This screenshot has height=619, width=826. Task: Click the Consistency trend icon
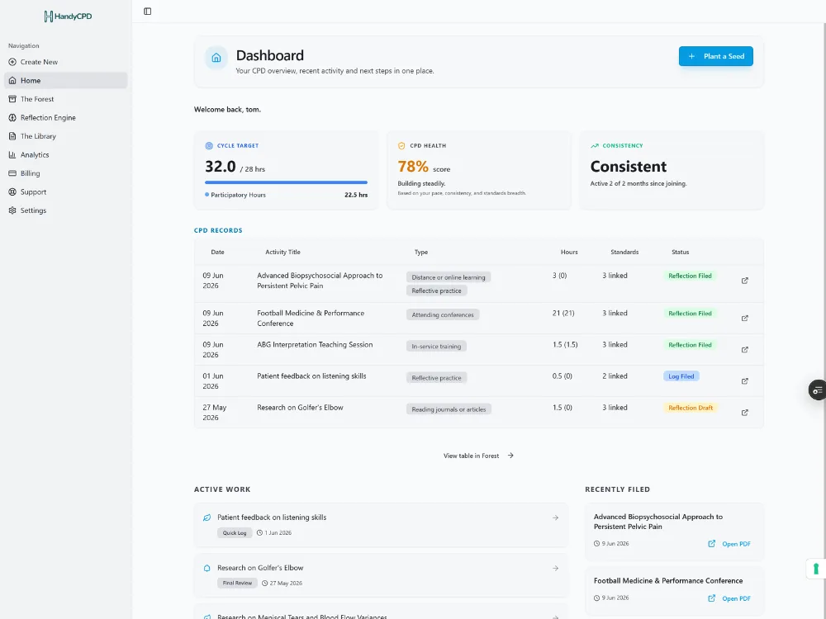tap(595, 146)
